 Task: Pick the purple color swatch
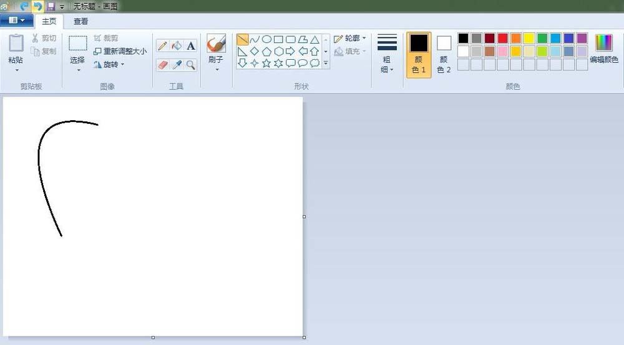582,38
